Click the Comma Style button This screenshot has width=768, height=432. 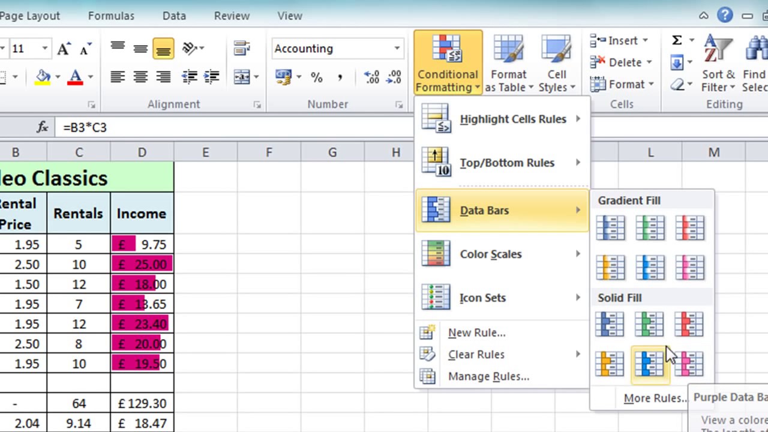(340, 77)
